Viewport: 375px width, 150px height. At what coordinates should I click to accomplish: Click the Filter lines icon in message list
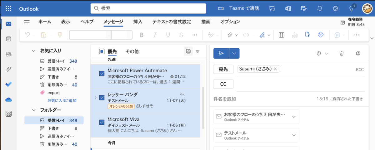tap(197, 51)
